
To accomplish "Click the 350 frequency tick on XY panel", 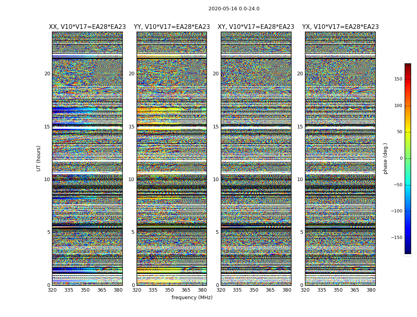I will 254,290.
